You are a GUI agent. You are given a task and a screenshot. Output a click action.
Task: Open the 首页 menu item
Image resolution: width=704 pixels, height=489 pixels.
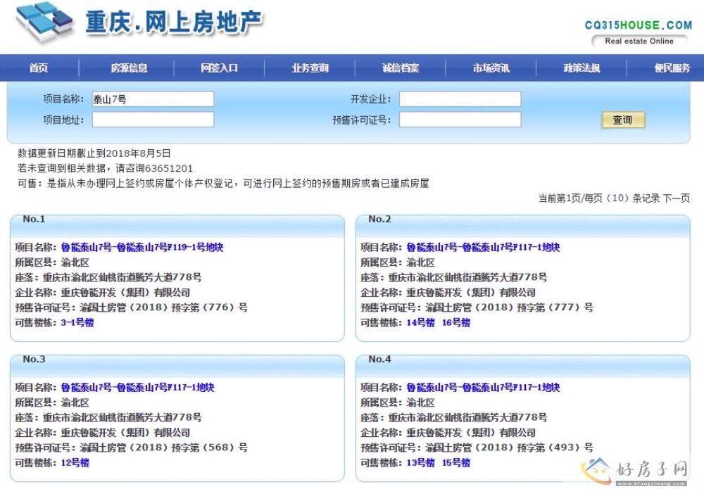39,68
